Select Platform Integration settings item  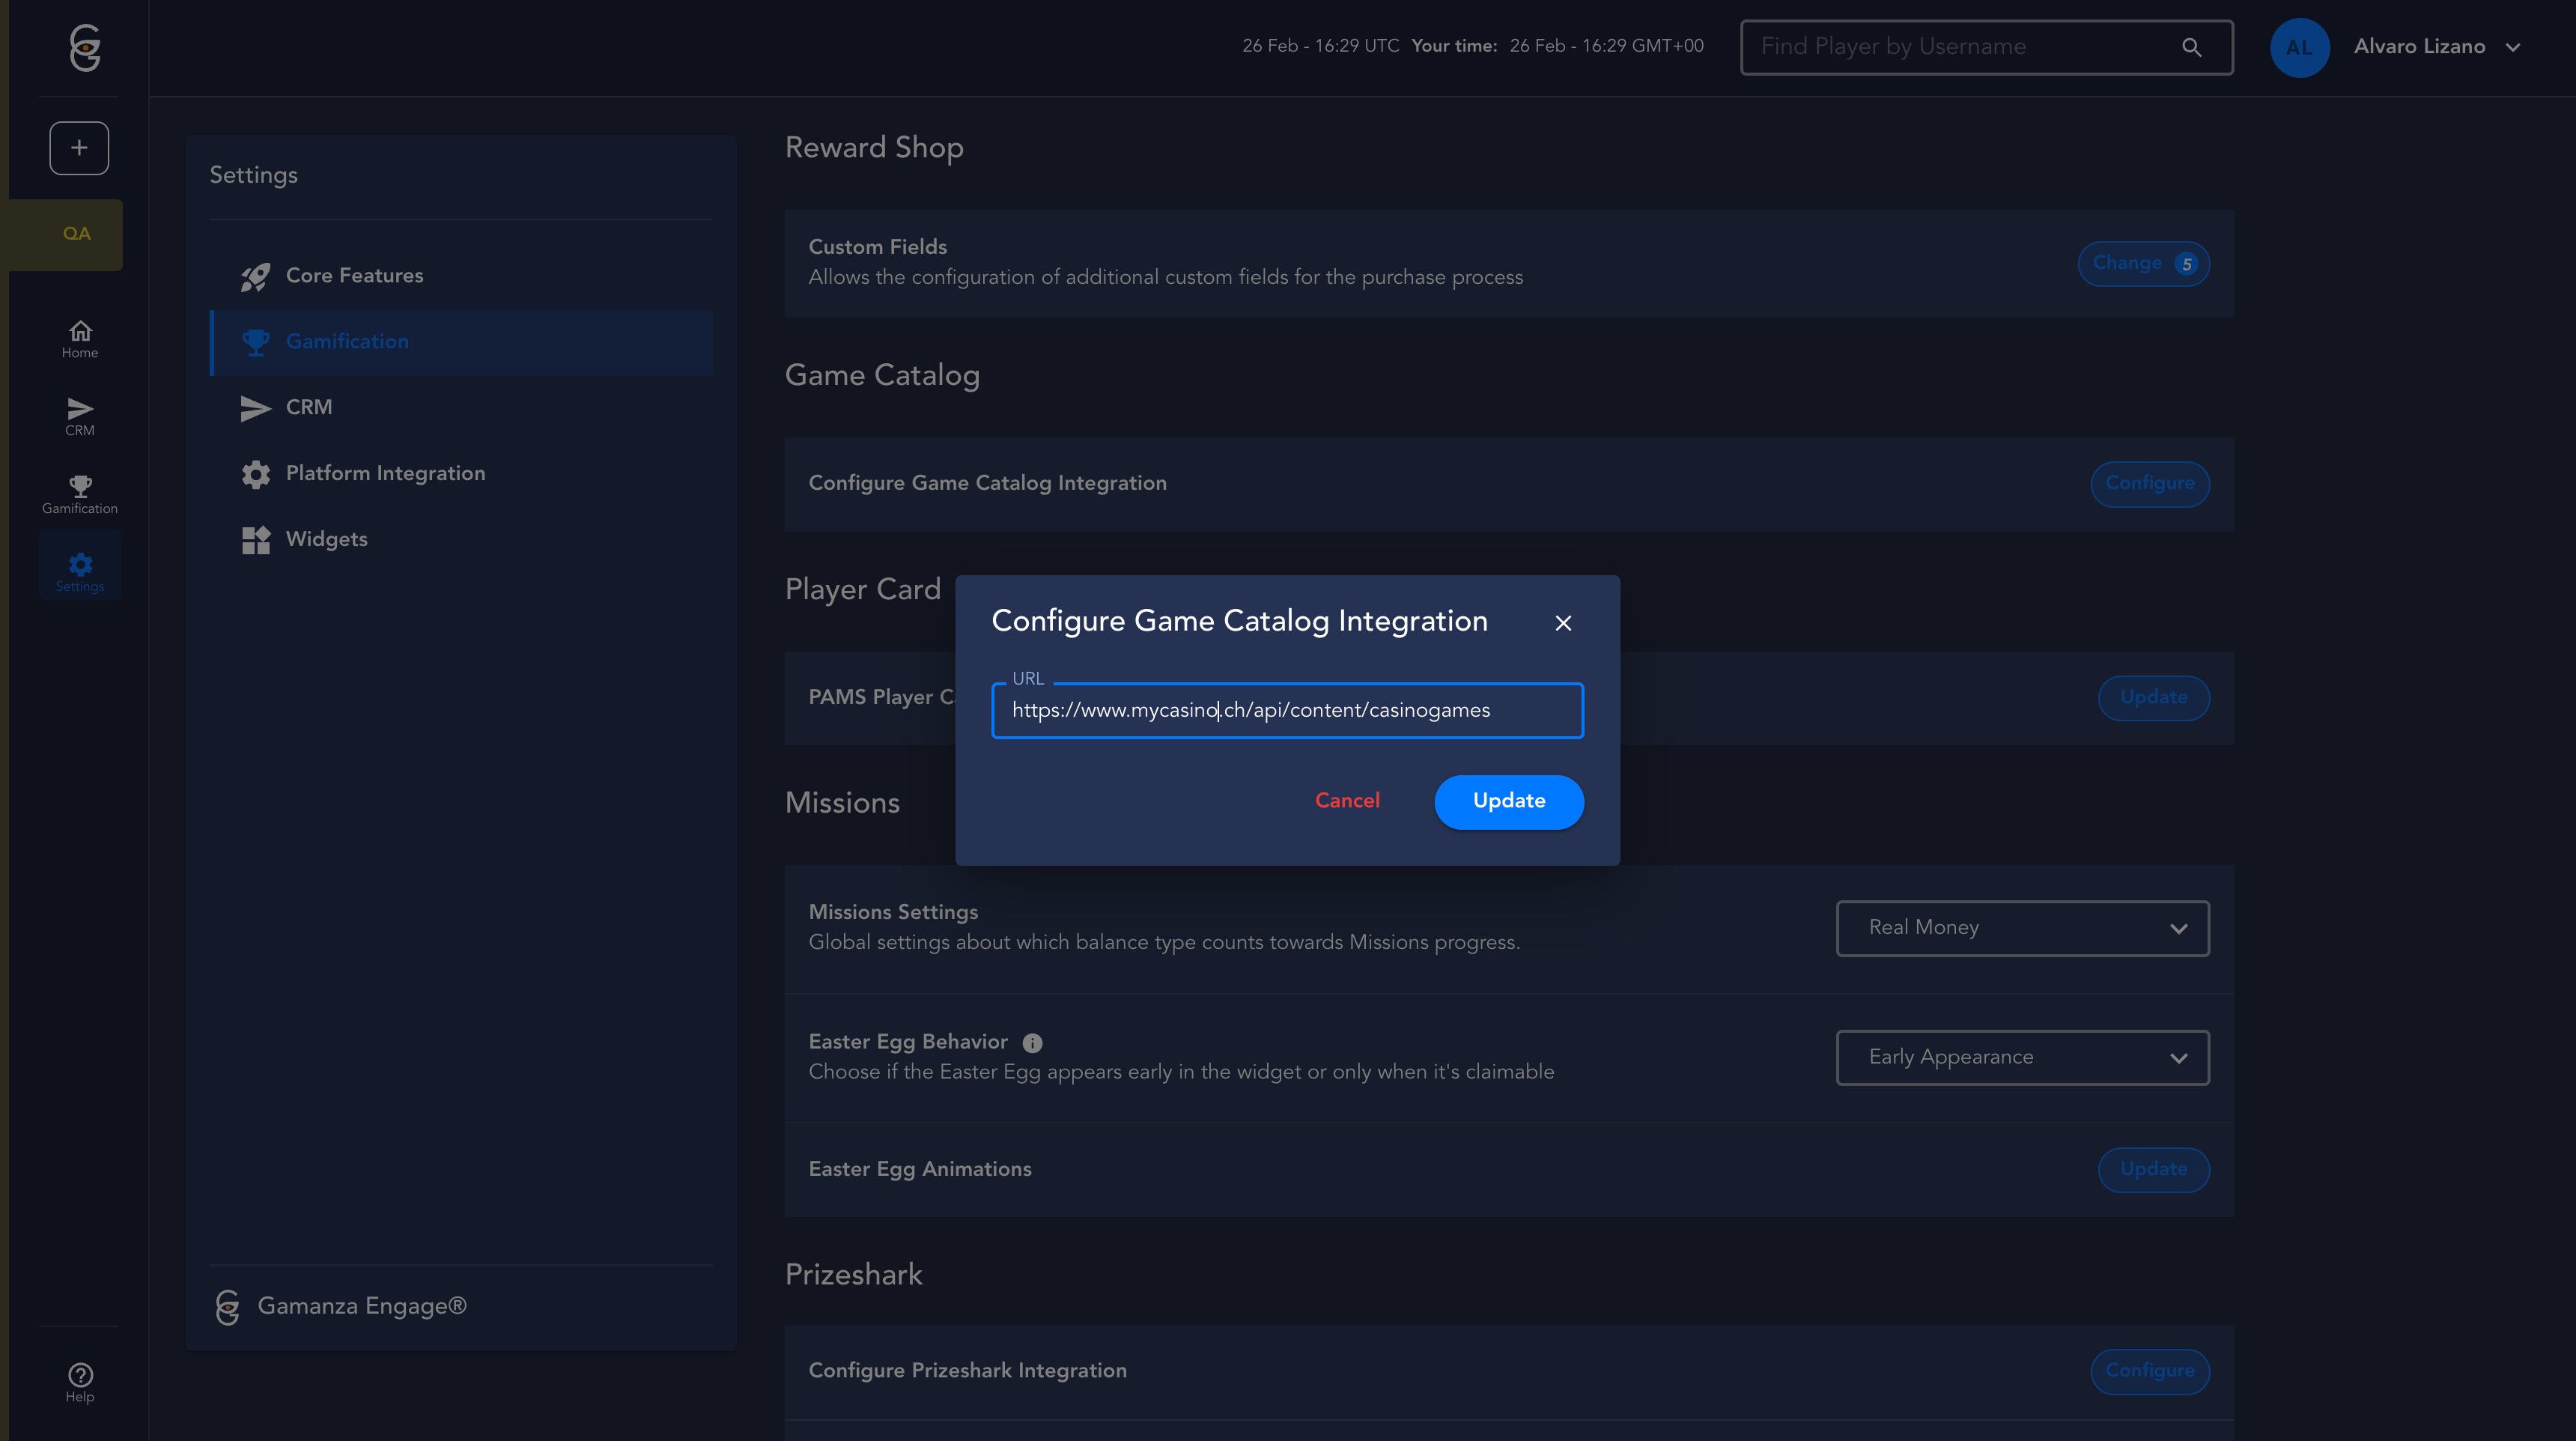coord(385,473)
